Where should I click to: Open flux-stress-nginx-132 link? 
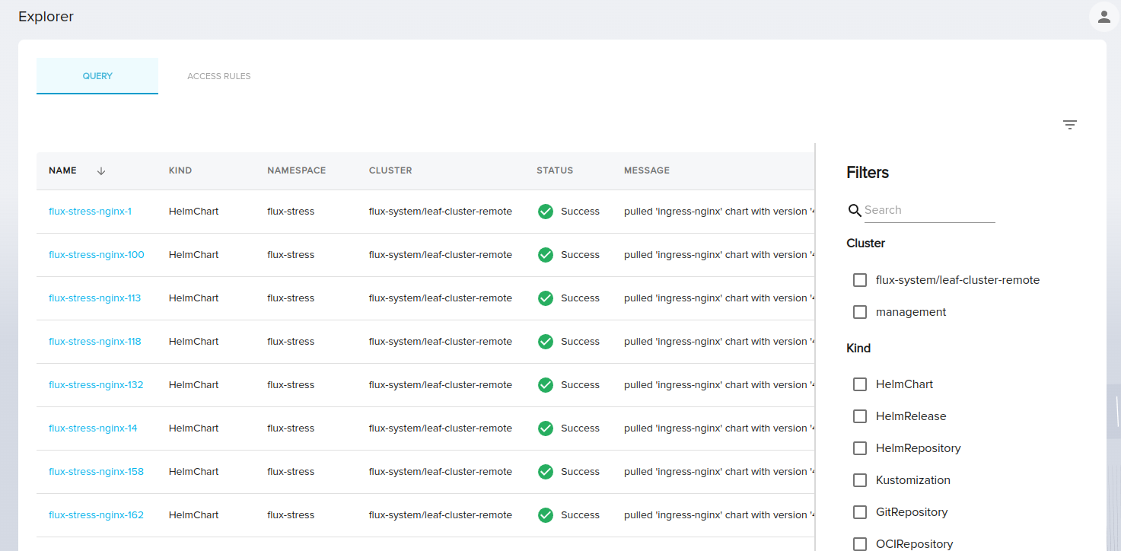point(96,385)
